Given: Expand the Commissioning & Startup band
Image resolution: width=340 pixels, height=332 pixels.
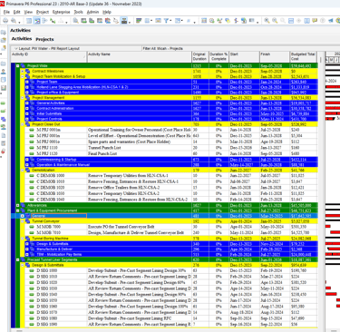Looking at the screenshot, I should click(27, 160).
